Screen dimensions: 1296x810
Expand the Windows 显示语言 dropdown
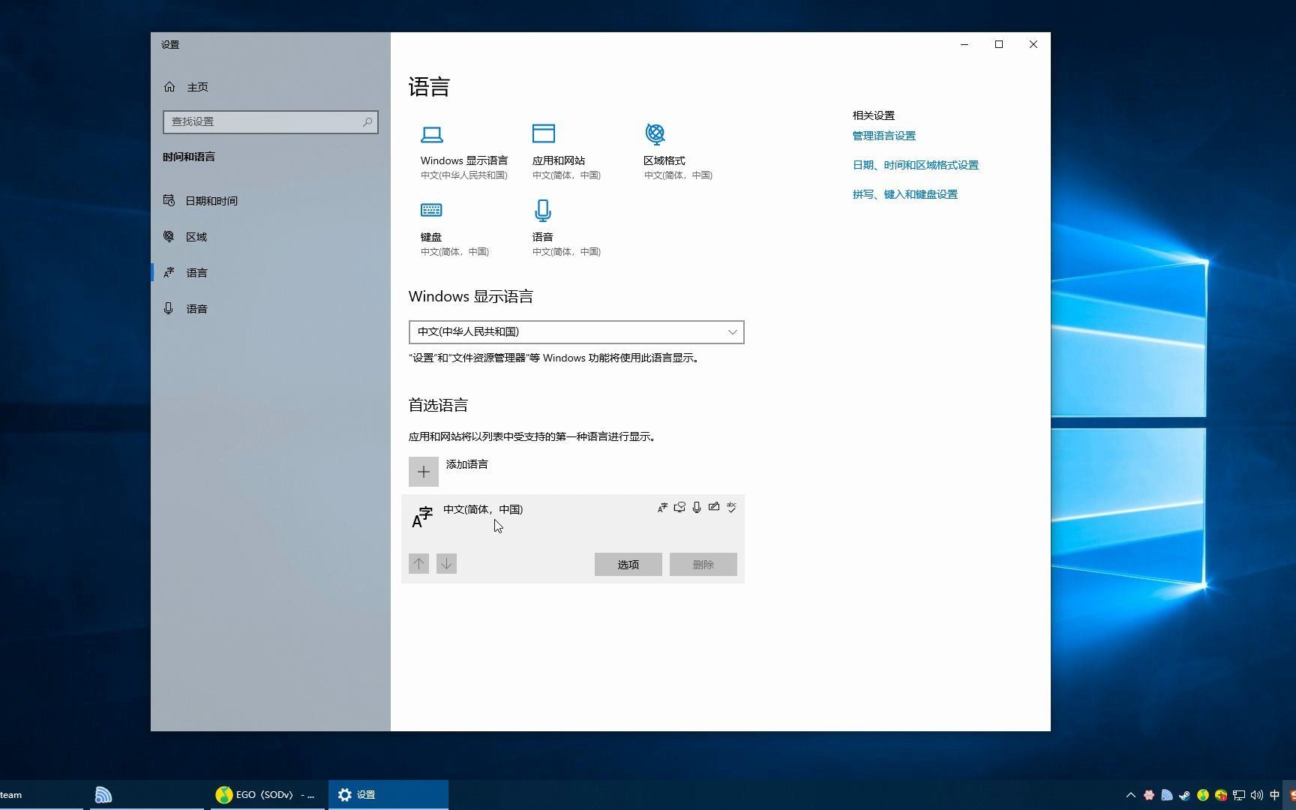pos(576,332)
